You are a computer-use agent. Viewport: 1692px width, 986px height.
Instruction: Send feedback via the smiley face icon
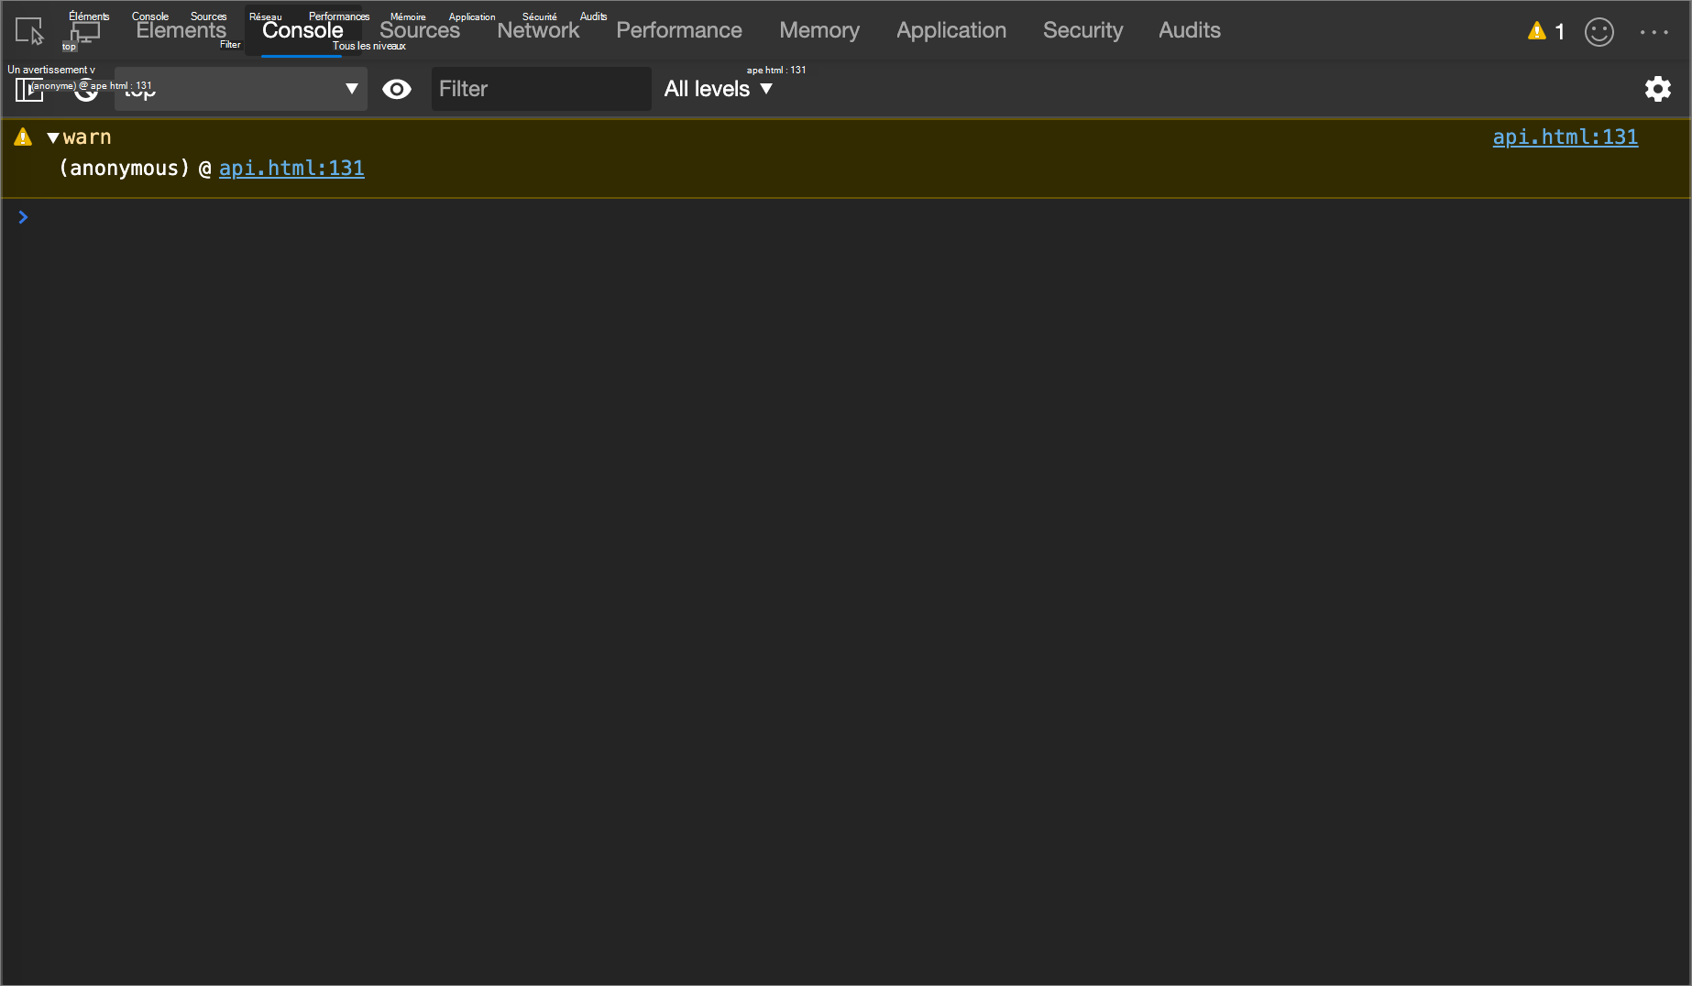1599,31
